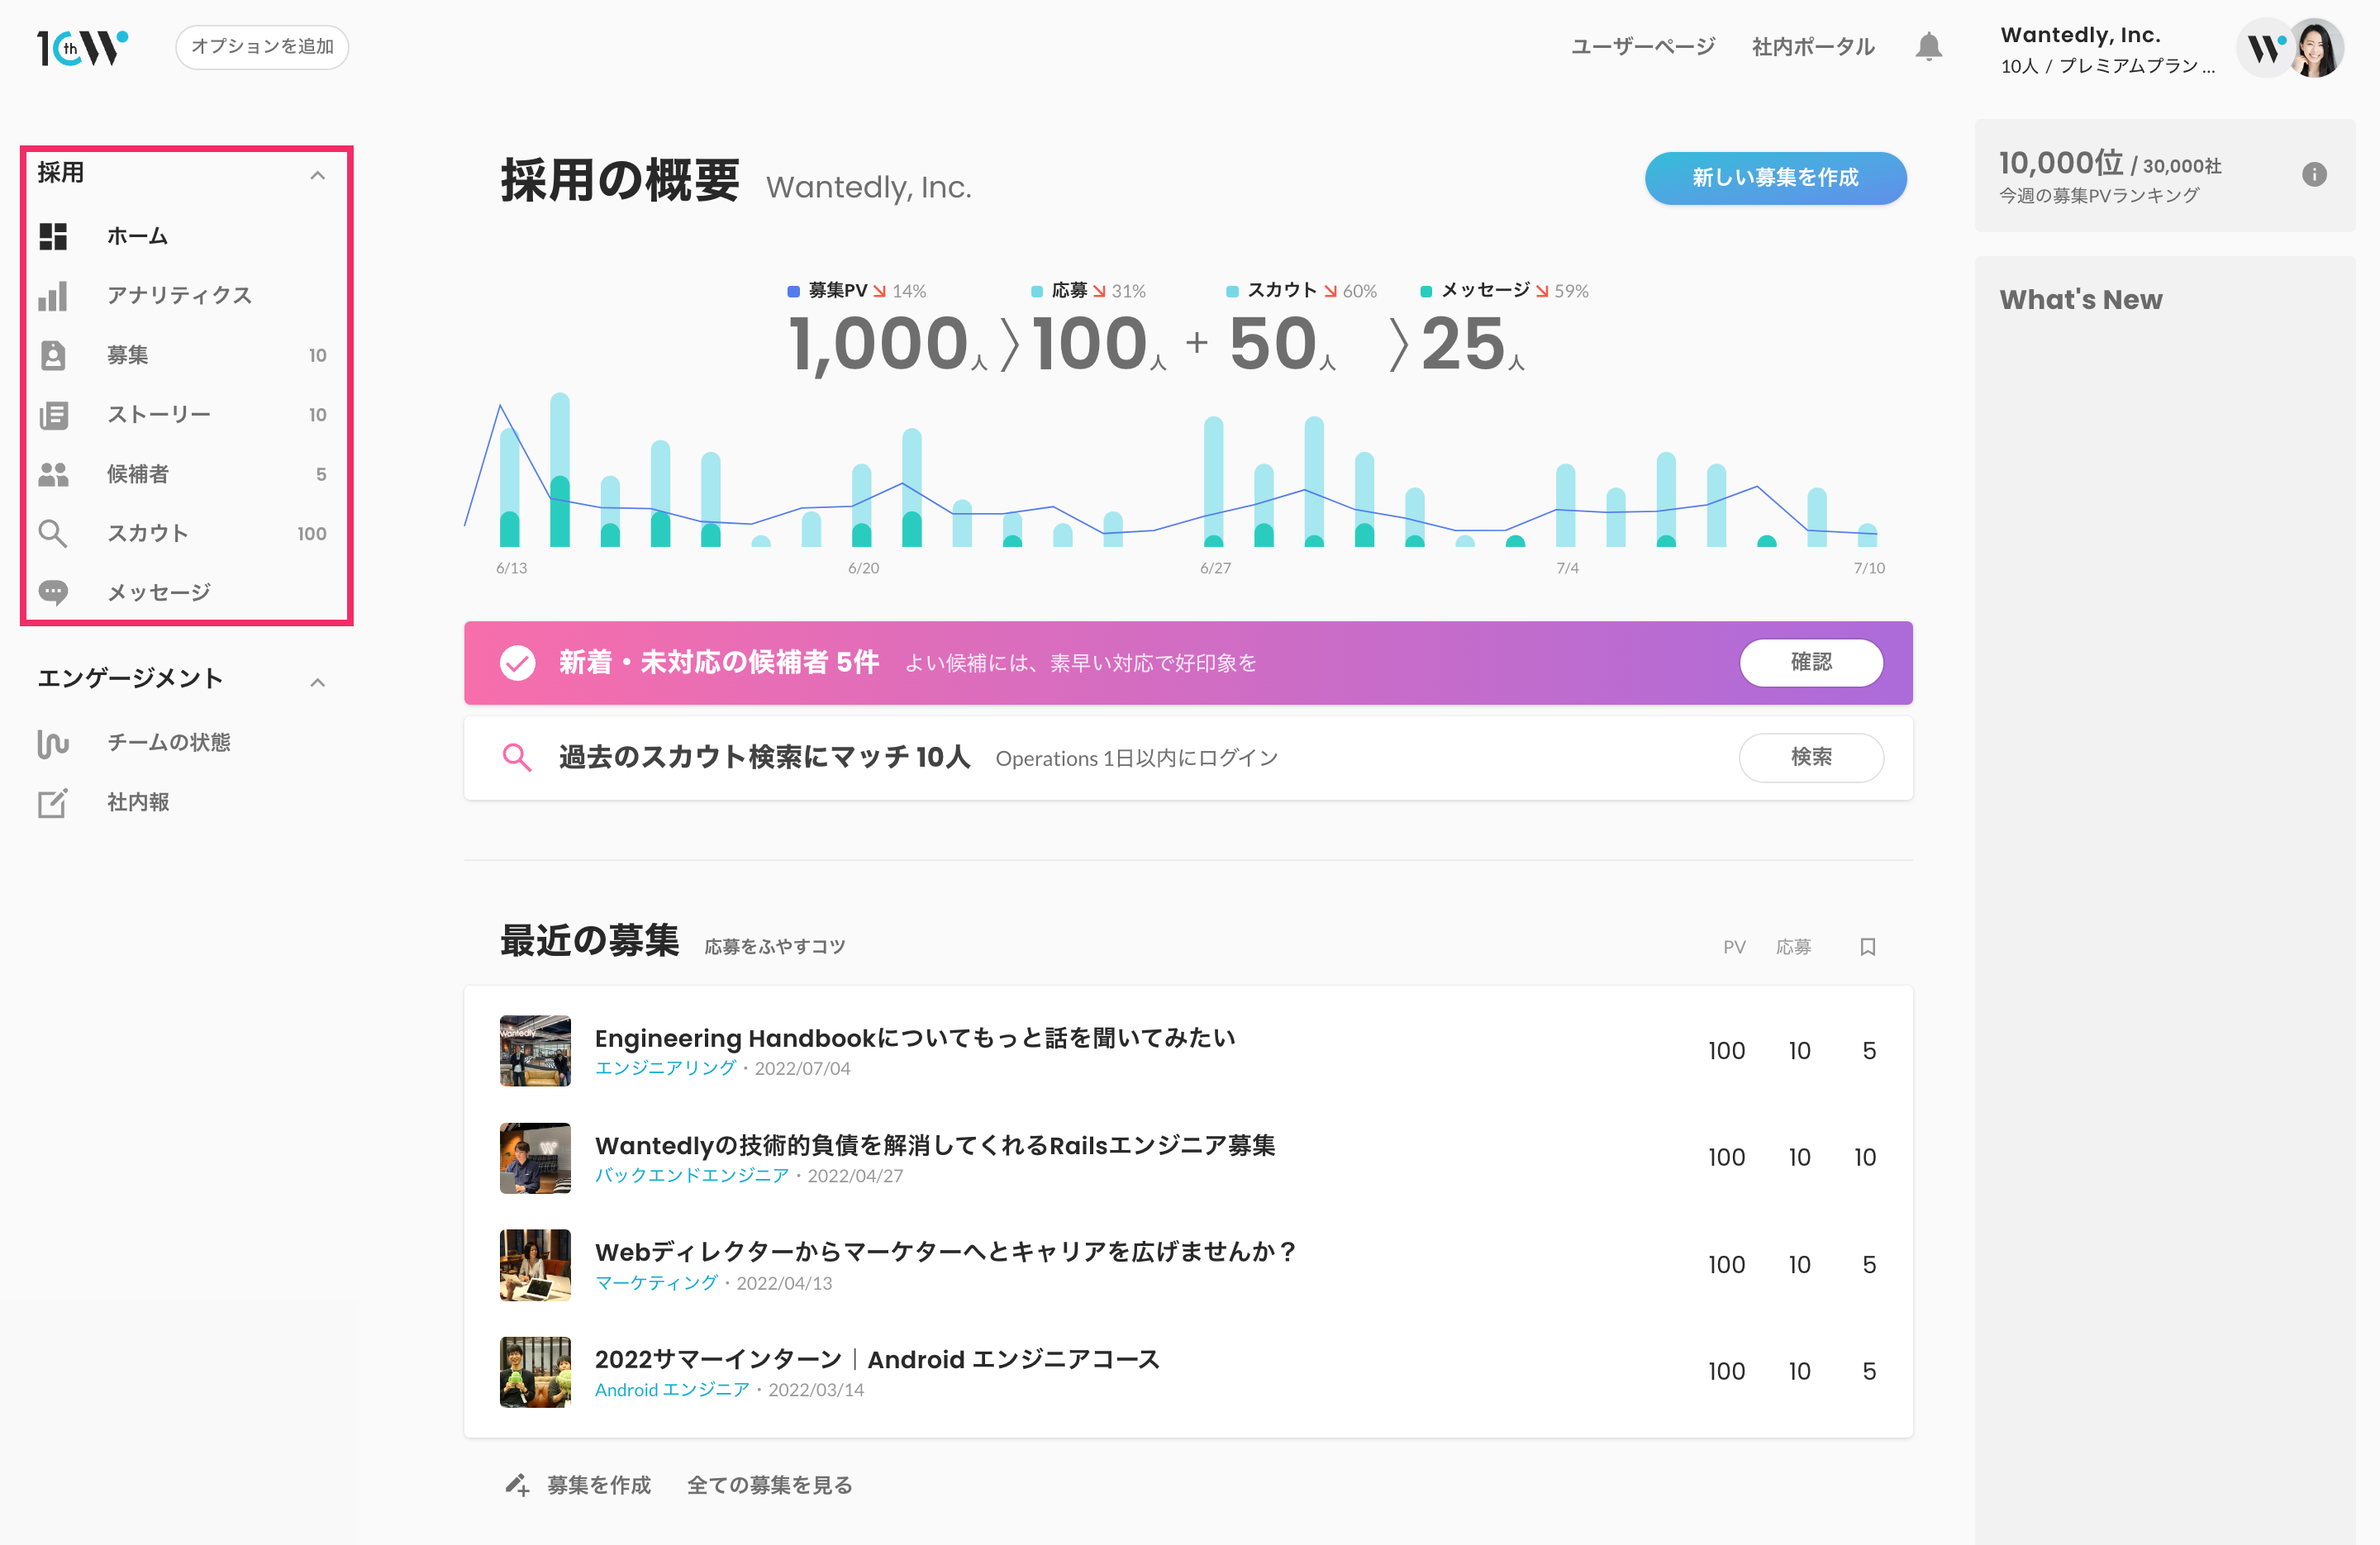Click the ranking info icon
The width and height of the screenshot is (2380, 1545).
point(2314,174)
